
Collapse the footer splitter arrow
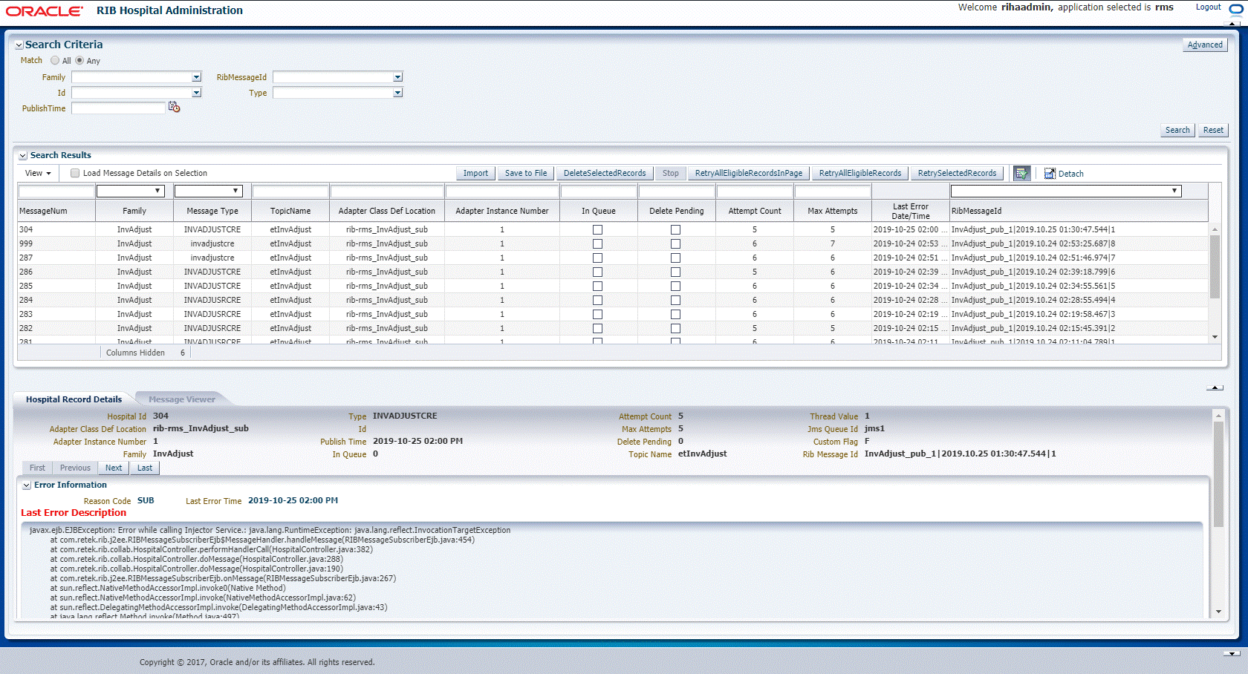click(1232, 654)
